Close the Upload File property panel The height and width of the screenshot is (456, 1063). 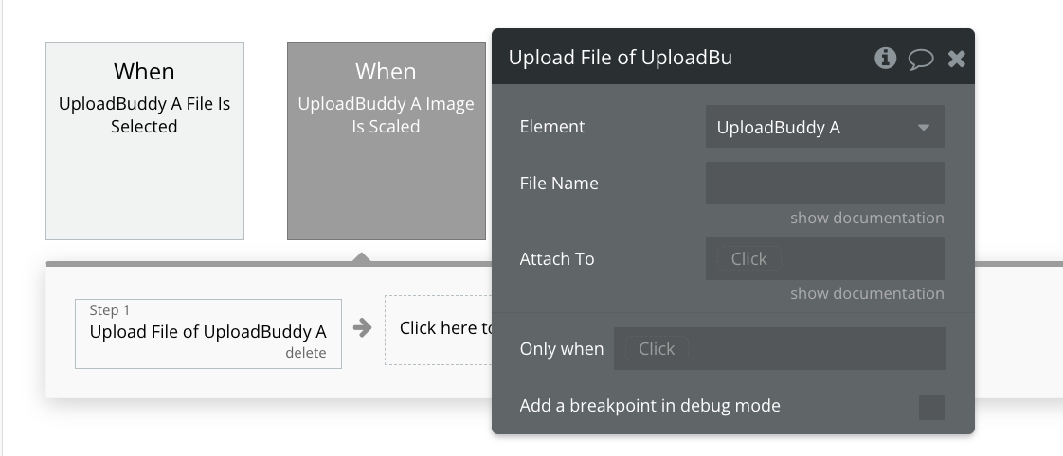click(957, 60)
